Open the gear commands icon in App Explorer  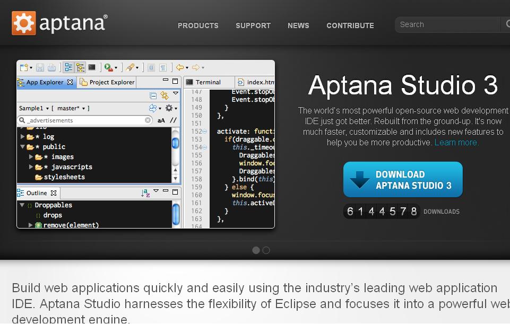170,108
